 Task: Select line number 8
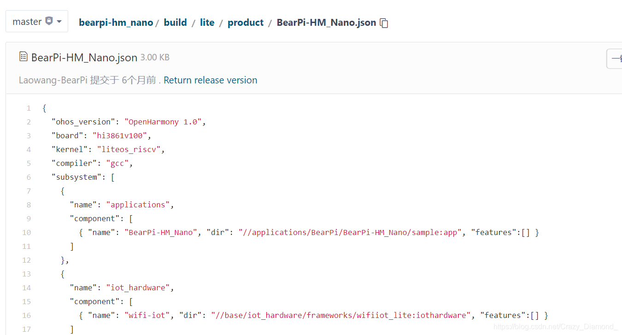(29, 205)
